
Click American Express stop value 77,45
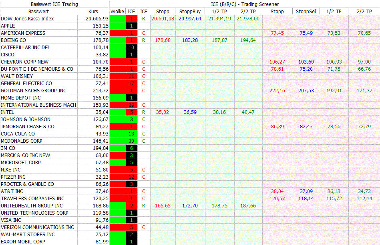[x=277, y=33]
